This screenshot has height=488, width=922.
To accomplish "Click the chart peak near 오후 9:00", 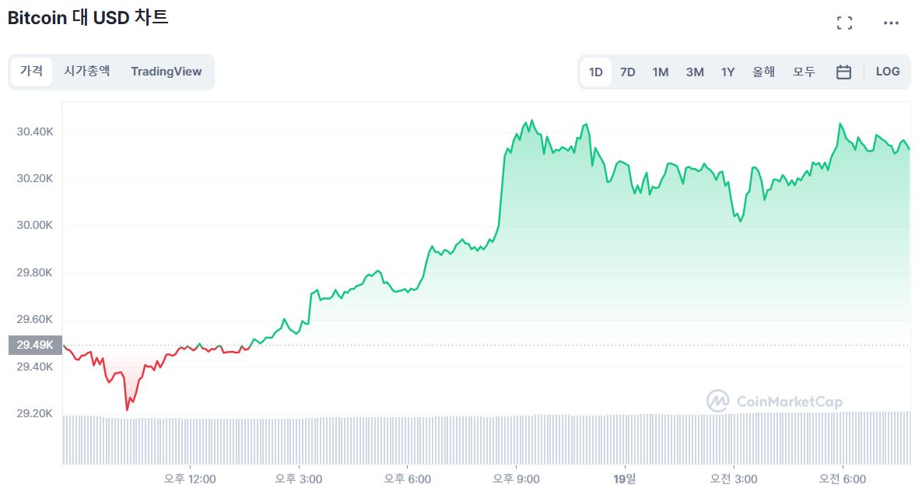I will coord(531,121).
